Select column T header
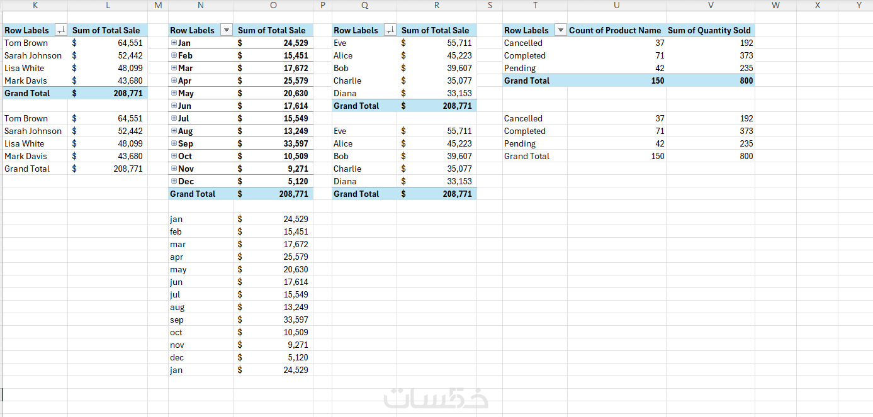Image resolution: width=873 pixels, height=417 pixels. (x=535, y=5)
